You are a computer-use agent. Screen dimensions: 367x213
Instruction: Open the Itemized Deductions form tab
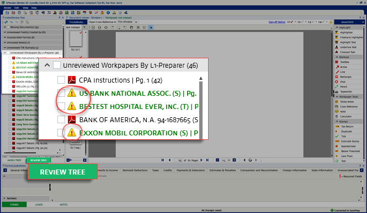click(135, 170)
